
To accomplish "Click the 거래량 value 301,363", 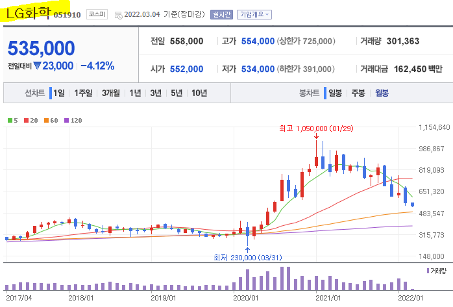I will (403, 42).
